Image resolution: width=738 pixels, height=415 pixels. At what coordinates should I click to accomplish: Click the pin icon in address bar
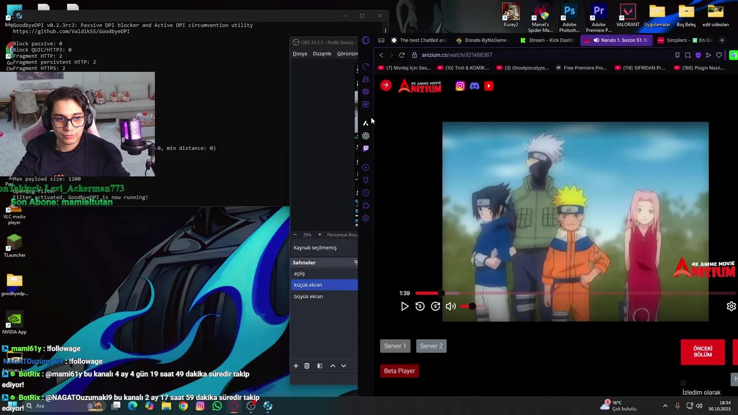click(677, 55)
